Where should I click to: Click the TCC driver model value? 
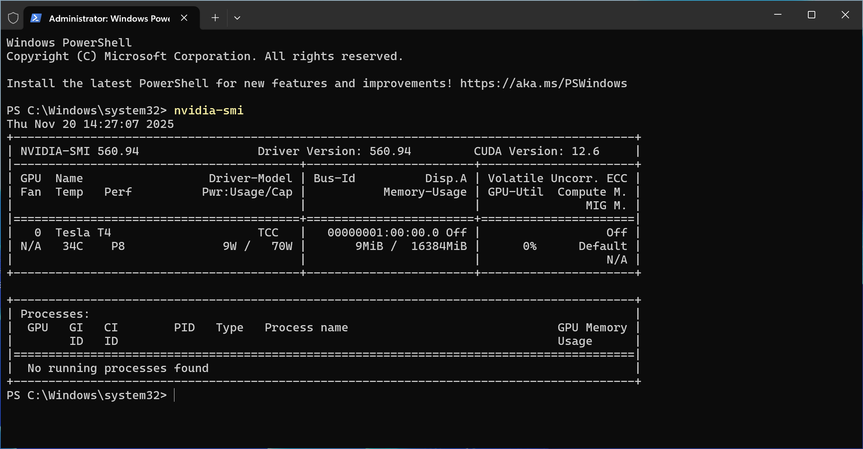pos(268,233)
